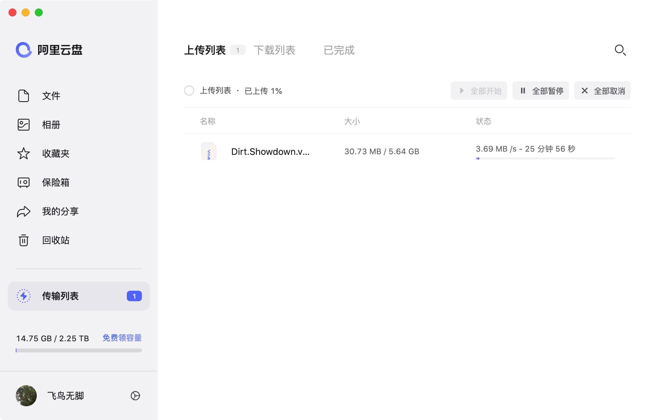Screen dimensions: 657x420
Task: Click the 传输列表 lightning icon
Action: pos(24,296)
